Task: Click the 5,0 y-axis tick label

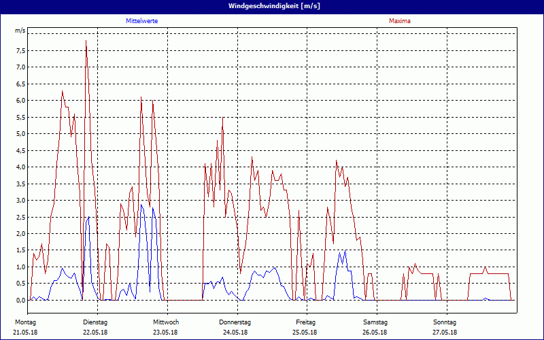Action: click(20, 133)
